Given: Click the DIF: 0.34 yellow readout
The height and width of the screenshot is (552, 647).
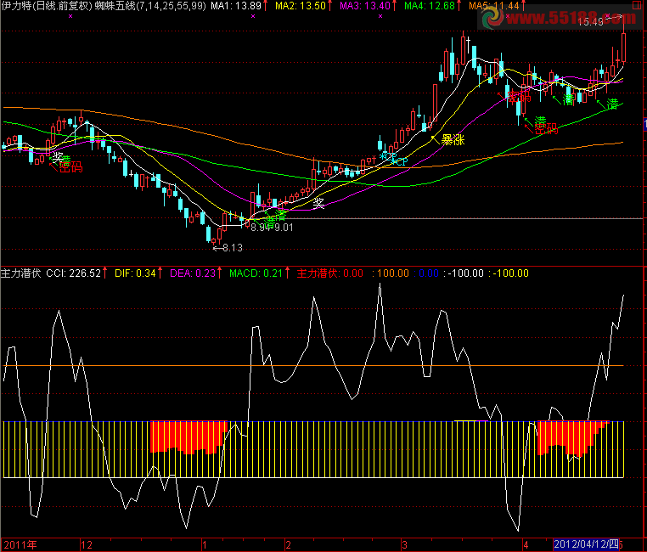Looking at the screenshot, I should point(136,273).
